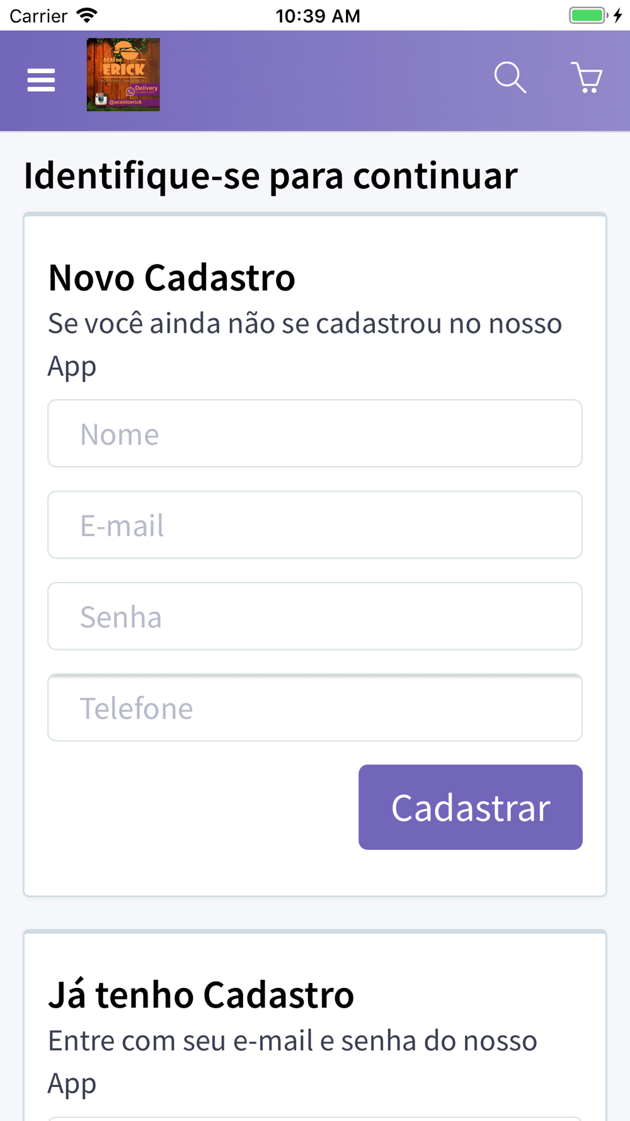630x1121 pixels.
Task: Tap the 'Entre com seu e-mail e senha' text
Action: pos(293,1062)
